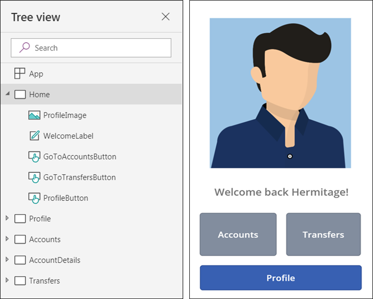Click the GoToTransfersButton button icon

point(34,177)
